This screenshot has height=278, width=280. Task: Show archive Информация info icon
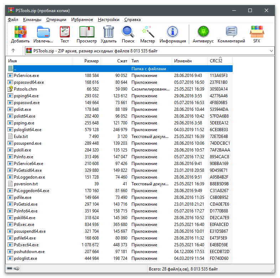[172, 32]
